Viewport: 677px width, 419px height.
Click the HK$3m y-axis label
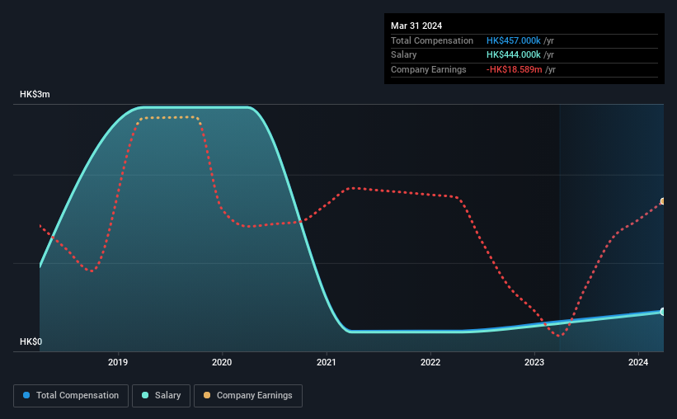[x=35, y=94]
